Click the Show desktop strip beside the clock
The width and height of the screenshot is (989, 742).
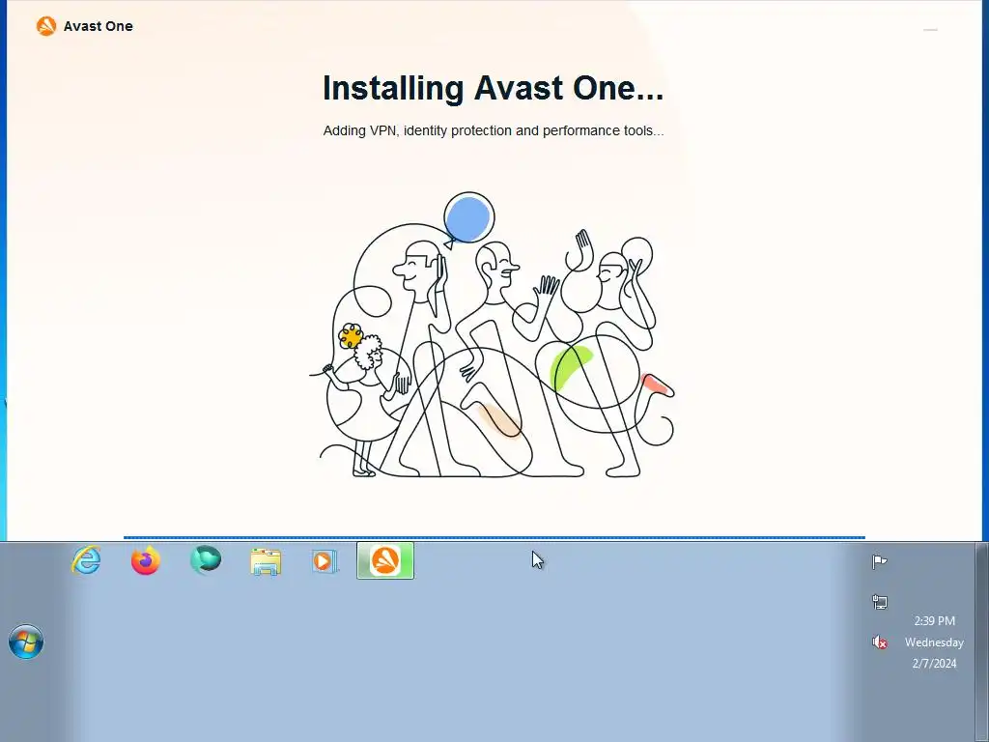pos(982,642)
